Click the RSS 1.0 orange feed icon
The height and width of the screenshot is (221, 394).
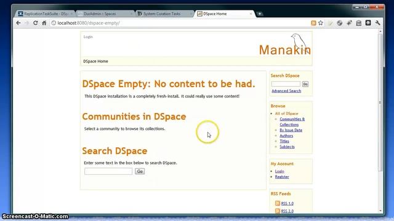pos(278,203)
